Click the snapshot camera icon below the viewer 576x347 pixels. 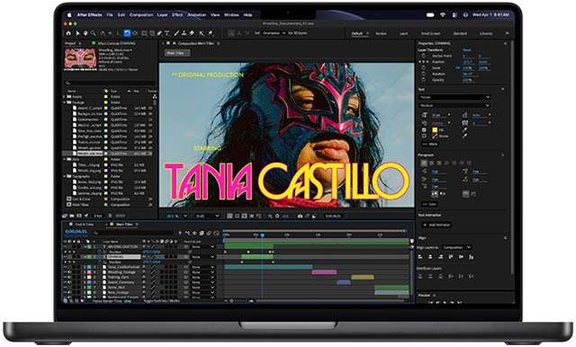tap(300, 216)
